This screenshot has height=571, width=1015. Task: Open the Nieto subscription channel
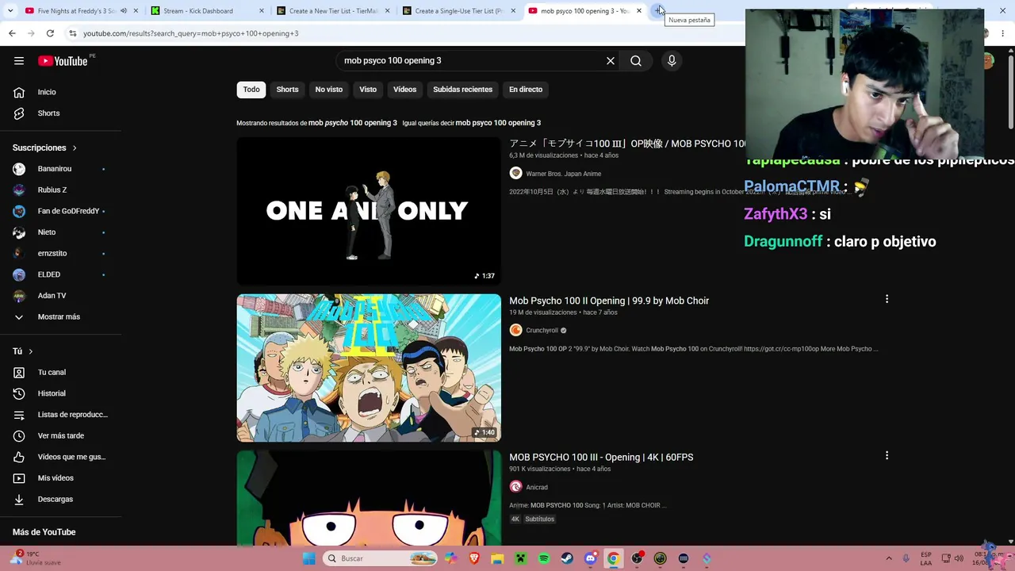tap(60, 232)
